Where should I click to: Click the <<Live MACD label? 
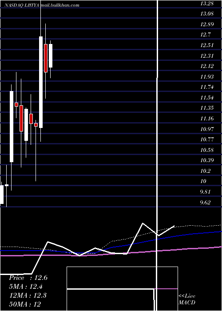(187, 299)
